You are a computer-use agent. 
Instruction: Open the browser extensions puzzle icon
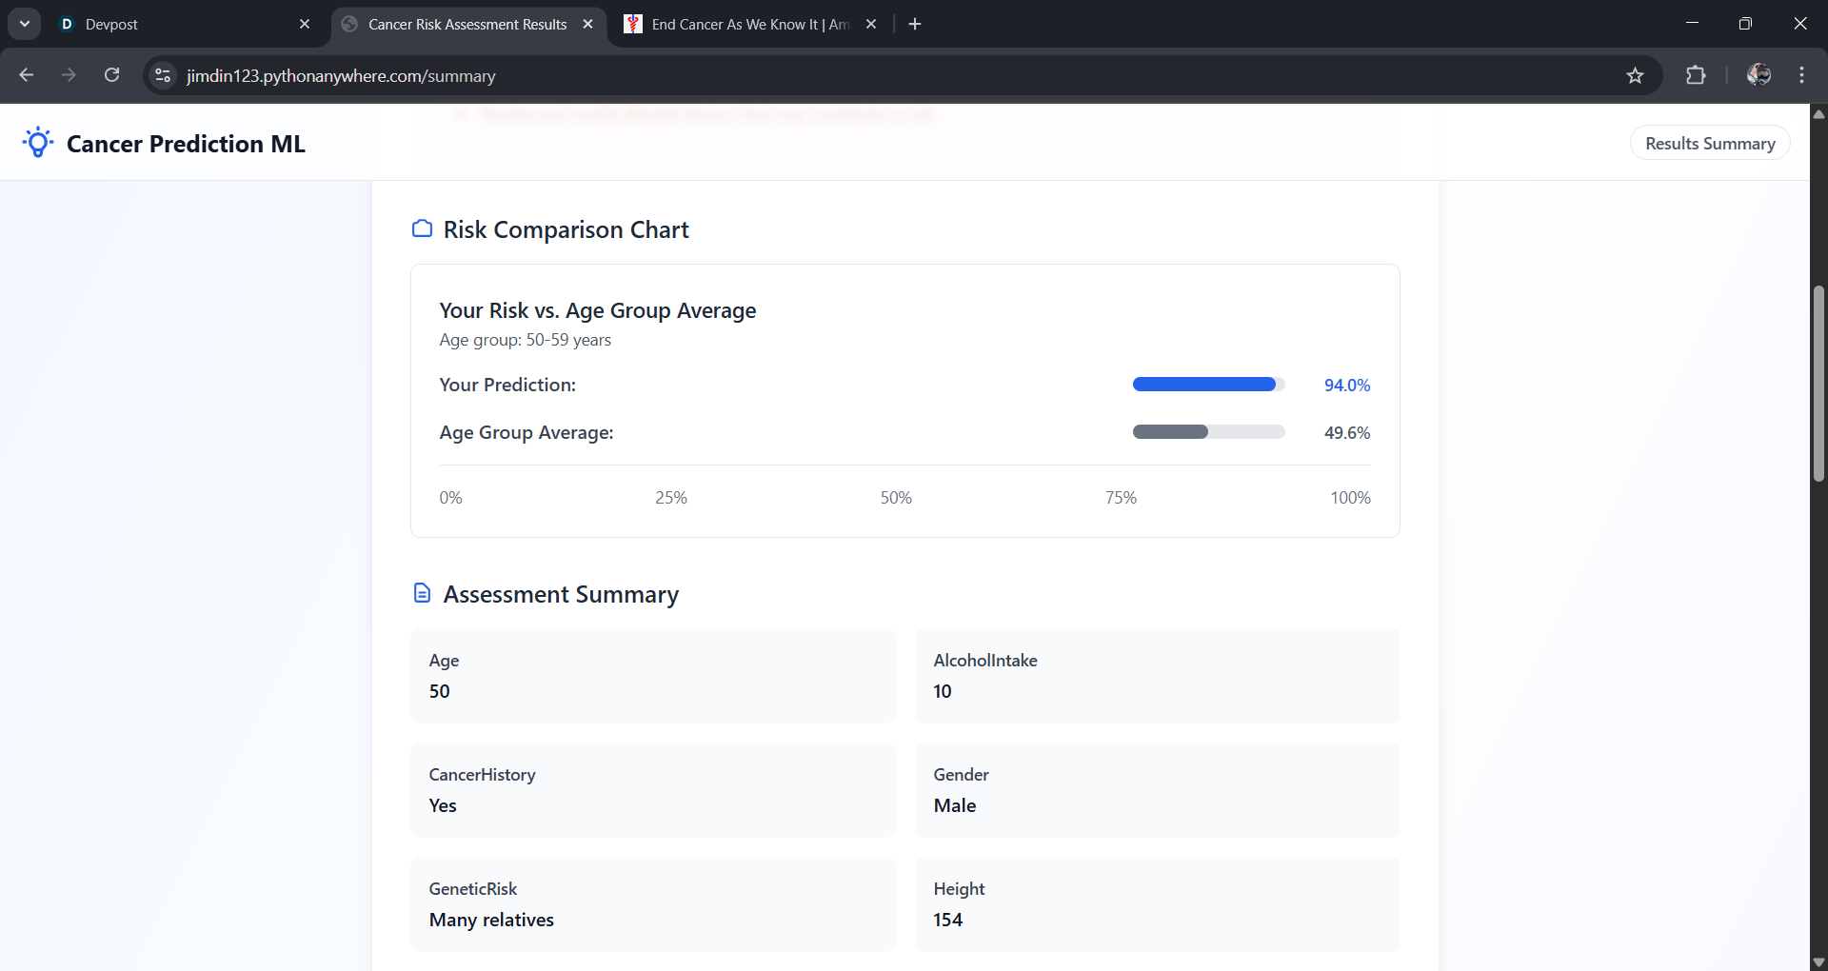tap(1696, 75)
